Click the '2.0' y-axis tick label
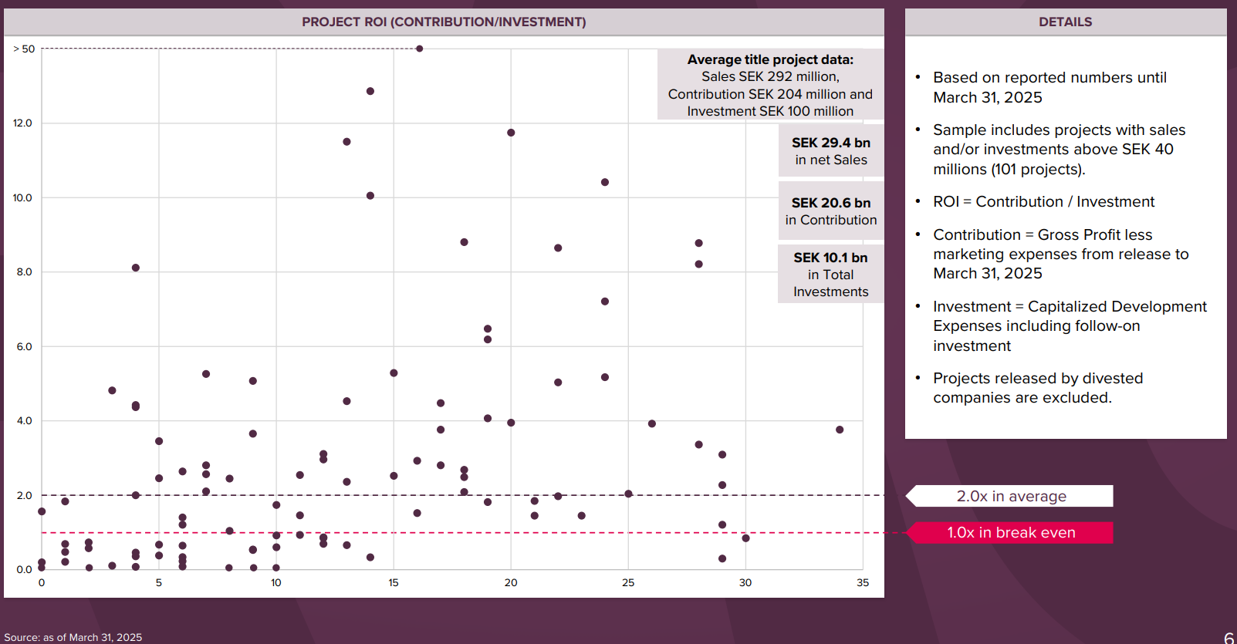The height and width of the screenshot is (644, 1237). 25,495
